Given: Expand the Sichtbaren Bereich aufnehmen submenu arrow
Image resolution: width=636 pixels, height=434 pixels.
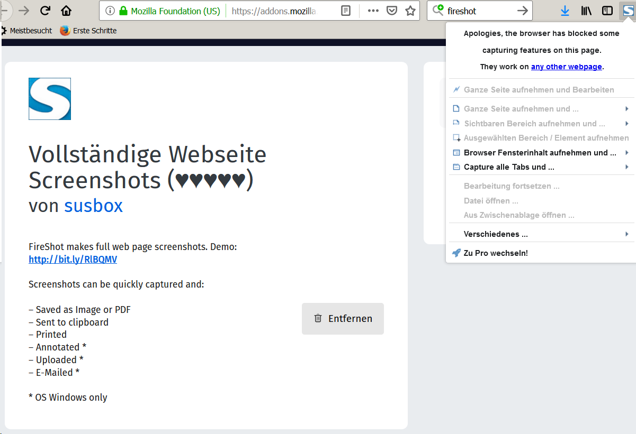Looking at the screenshot, I should pyautogui.click(x=627, y=124).
